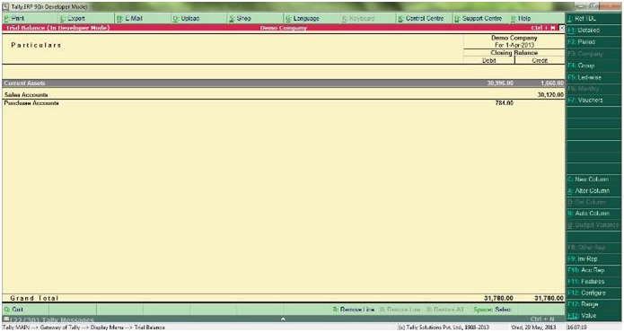Select the Current Assets row
Image resolution: width=624 pixels, height=332 pixels.
(x=284, y=83)
